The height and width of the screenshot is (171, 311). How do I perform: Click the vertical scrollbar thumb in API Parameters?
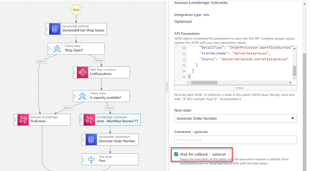point(294,71)
